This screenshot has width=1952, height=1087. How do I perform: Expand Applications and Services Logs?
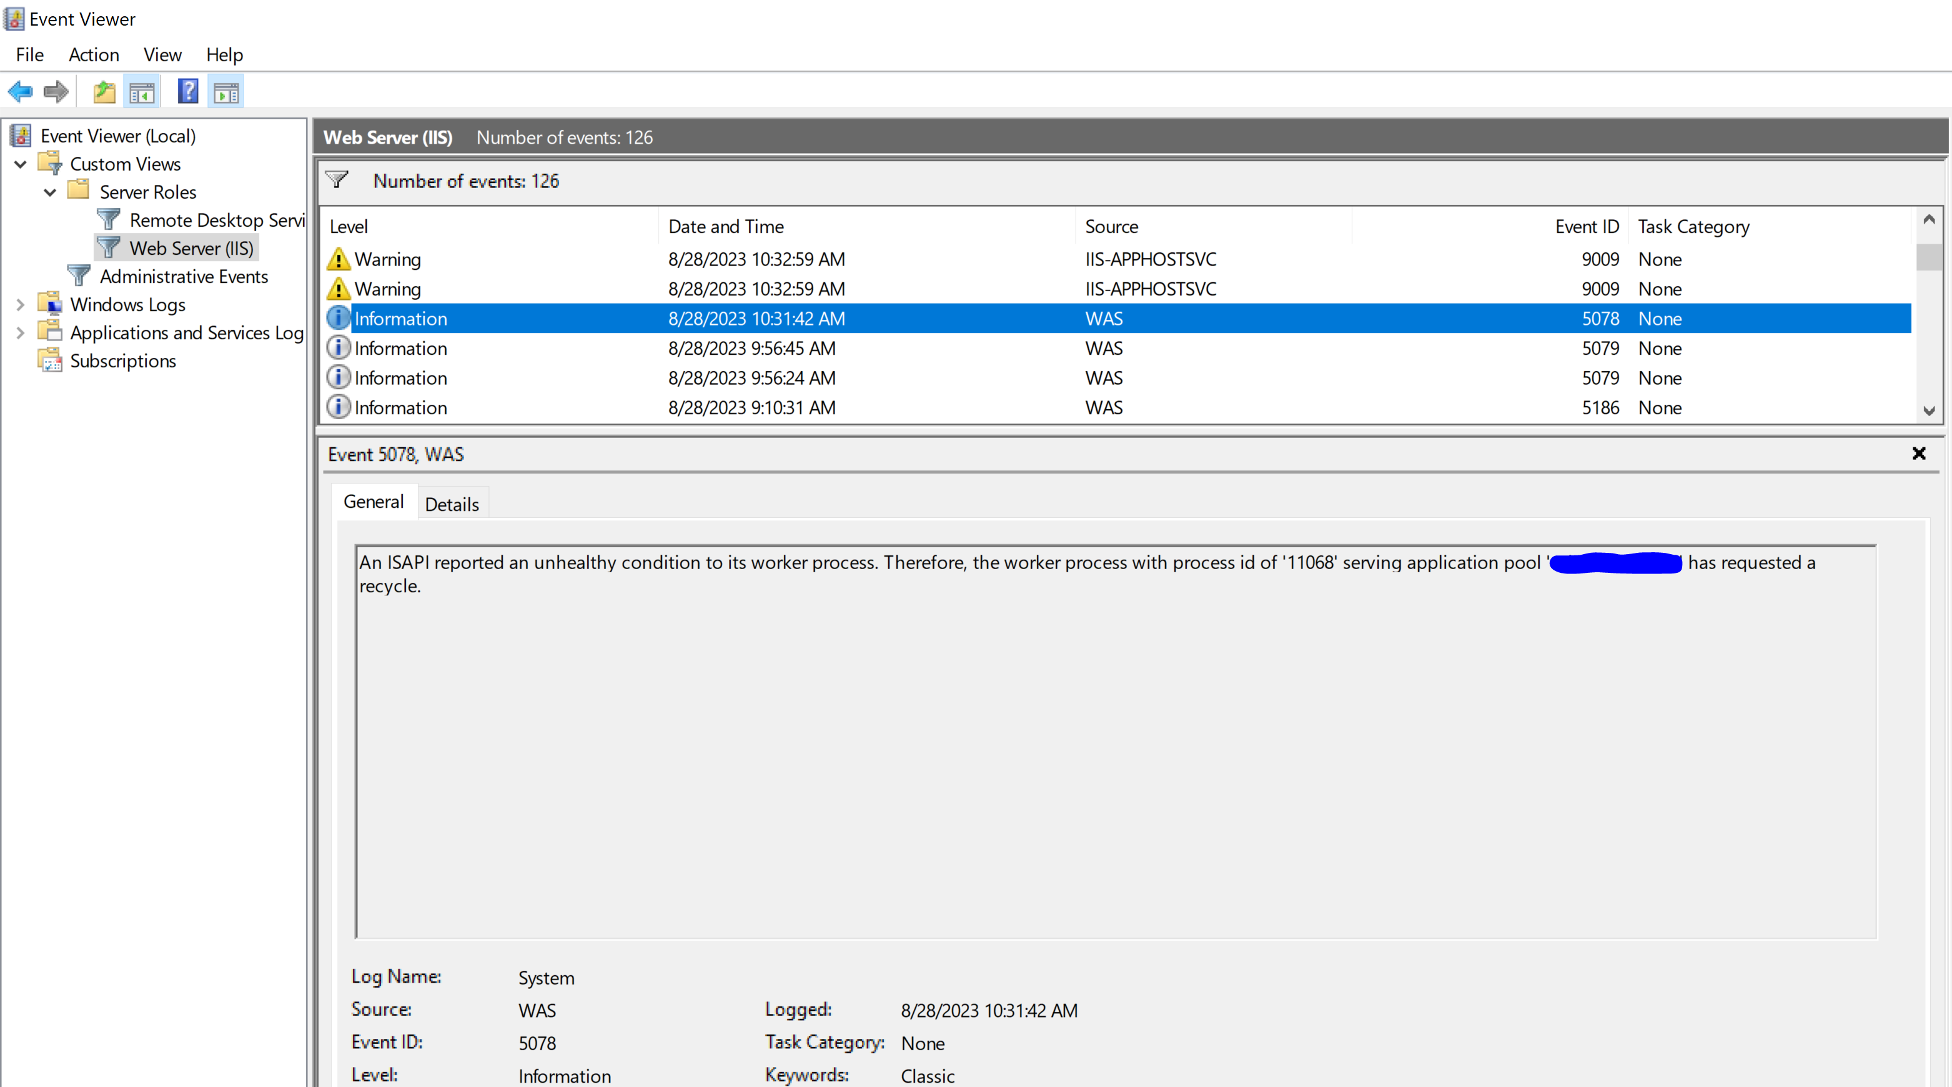20,332
